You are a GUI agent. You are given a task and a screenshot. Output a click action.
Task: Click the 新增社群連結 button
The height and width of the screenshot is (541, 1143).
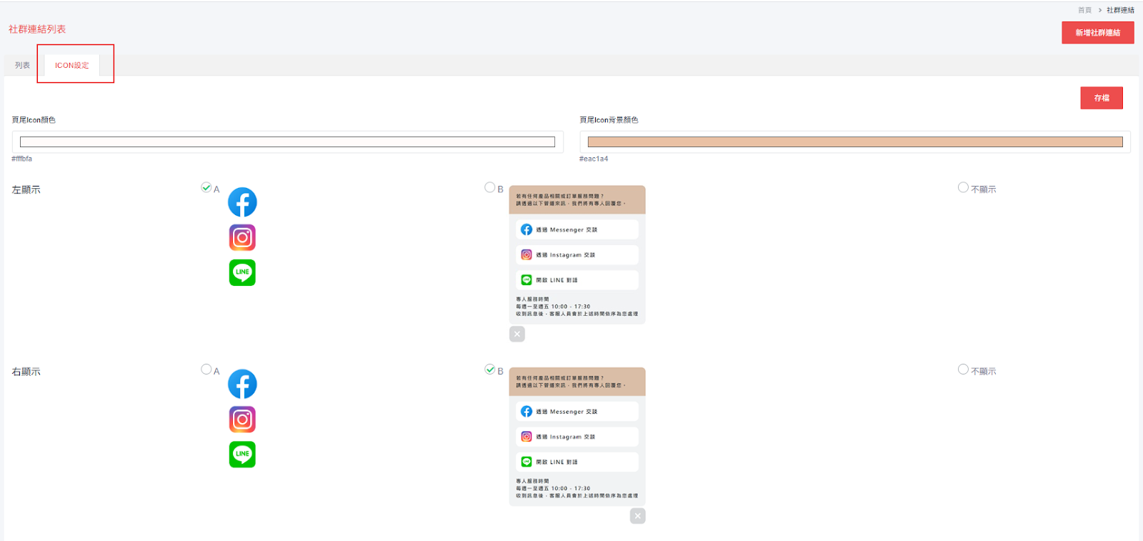1098,33
